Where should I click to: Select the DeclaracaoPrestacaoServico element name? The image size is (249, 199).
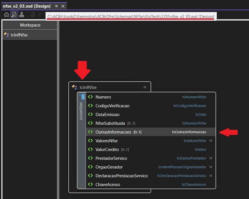pyautogui.click(x=122, y=176)
